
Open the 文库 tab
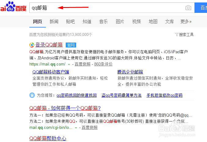pos(169,21)
